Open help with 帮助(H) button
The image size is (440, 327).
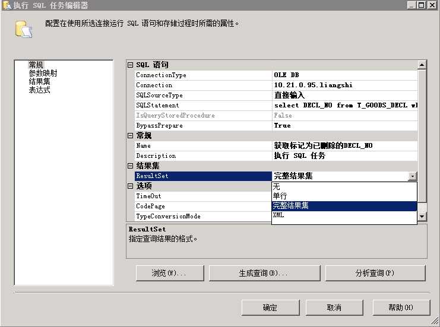coord(401,307)
